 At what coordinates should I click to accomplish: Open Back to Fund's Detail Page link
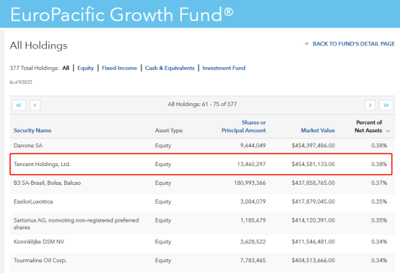pyautogui.click(x=354, y=44)
